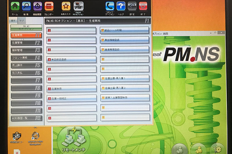The height and width of the screenshot is (154, 232).
Task: Select 棚卸管理 F3 in the sidebar
Action: pos(26,50)
